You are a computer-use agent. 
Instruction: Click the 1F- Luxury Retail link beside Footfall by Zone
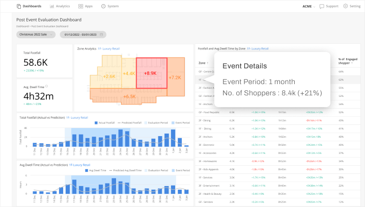point(258,49)
